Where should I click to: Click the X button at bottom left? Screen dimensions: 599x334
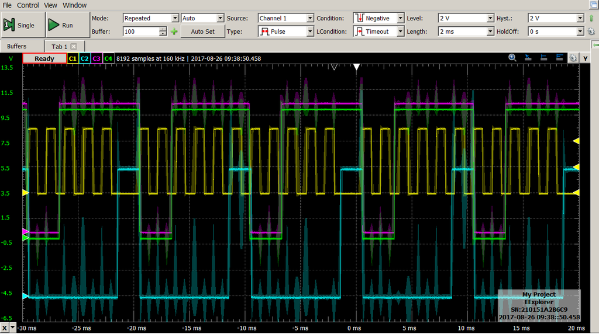point(5,328)
